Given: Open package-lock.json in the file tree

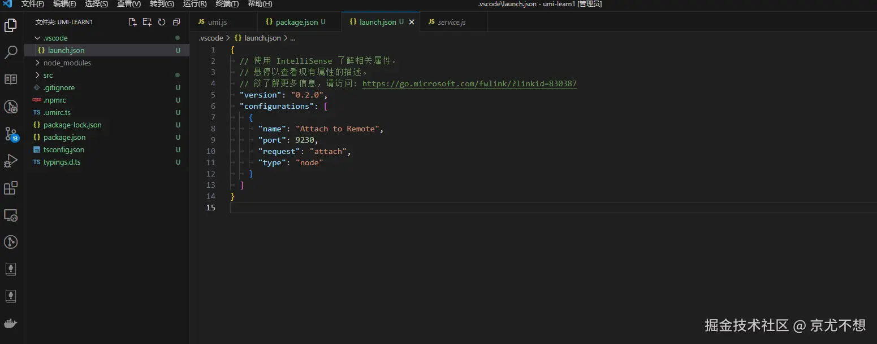Looking at the screenshot, I should [x=107, y=125].
